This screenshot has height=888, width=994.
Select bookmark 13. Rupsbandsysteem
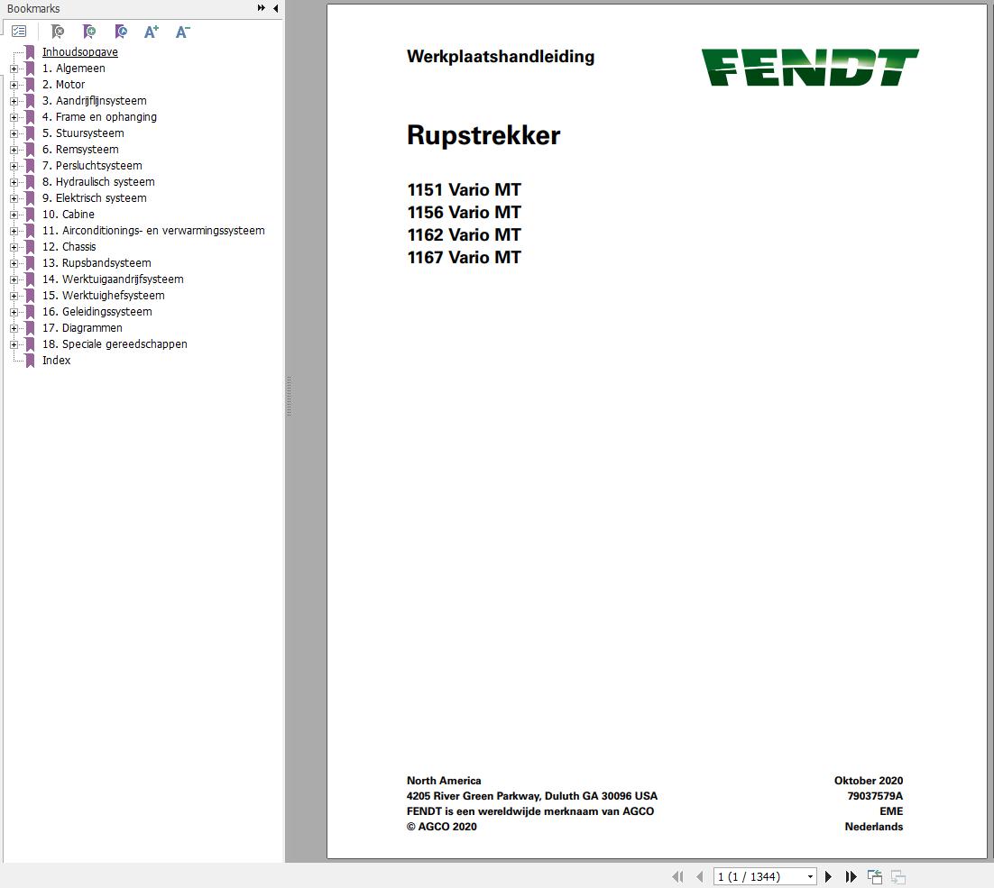point(97,263)
